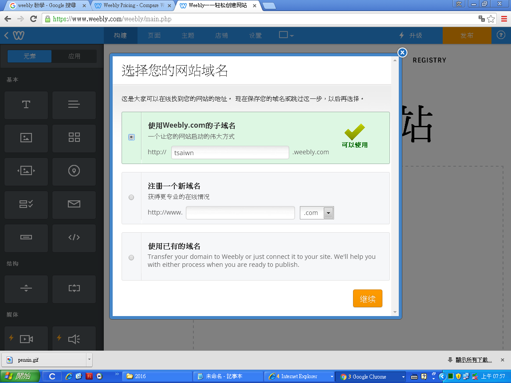Image resolution: width=511 pixels, height=383 pixels.
Task: Click the orange 继续 (Continue) button
Action: tap(368, 298)
